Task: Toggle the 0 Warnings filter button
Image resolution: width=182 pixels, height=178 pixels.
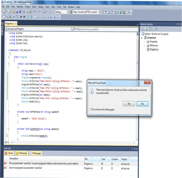Action: click(x=22, y=153)
